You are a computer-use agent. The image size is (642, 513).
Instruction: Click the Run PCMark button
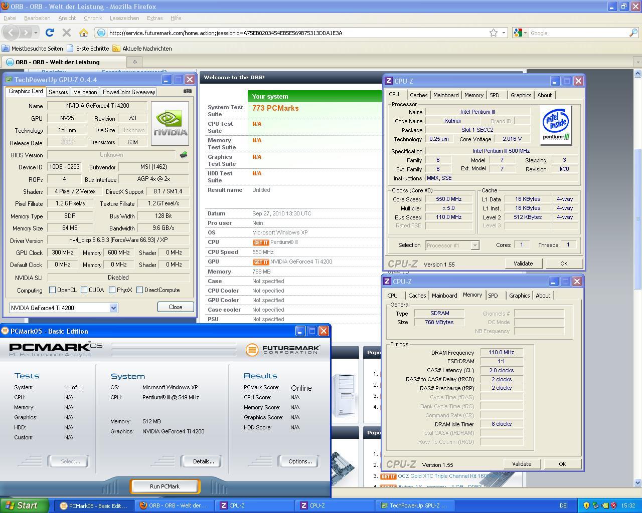point(165,486)
